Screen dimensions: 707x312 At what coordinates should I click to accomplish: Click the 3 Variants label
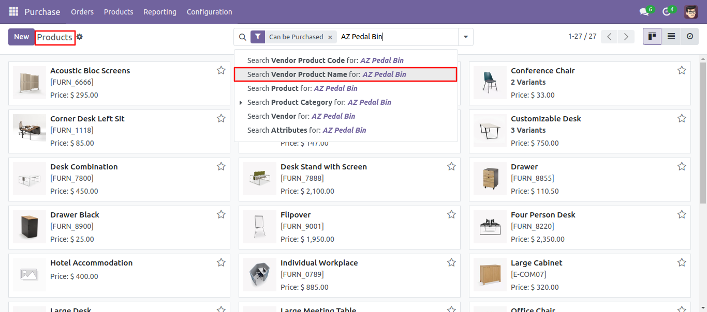[x=528, y=130]
